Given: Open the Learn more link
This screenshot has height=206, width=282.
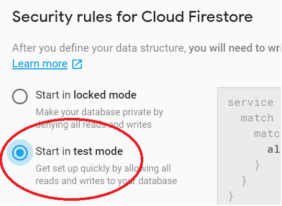Looking at the screenshot, I should point(40,64).
